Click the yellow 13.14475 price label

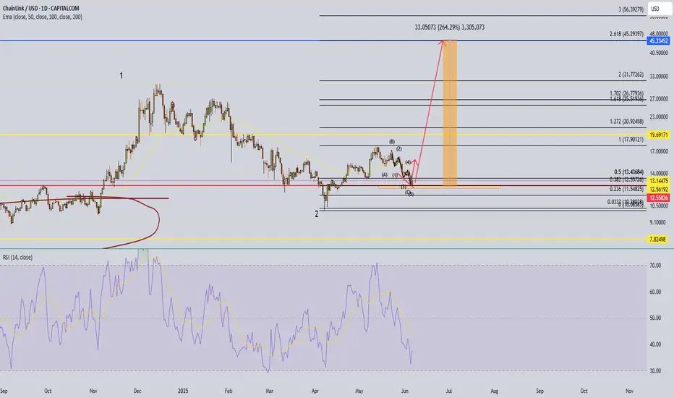pyautogui.click(x=658, y=181)
